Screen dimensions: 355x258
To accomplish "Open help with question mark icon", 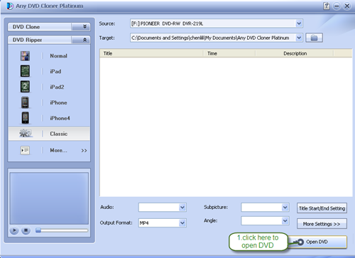I will [327, 6].
